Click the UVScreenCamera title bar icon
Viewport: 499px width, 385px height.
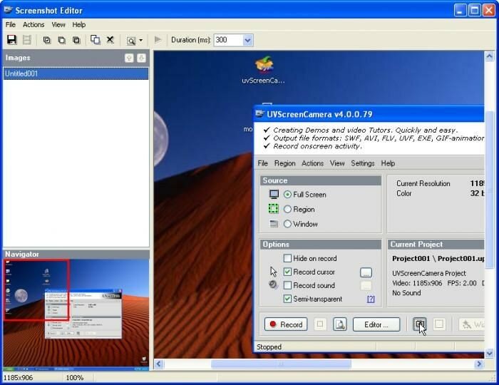pyautogui.click(x=260, y=113)
